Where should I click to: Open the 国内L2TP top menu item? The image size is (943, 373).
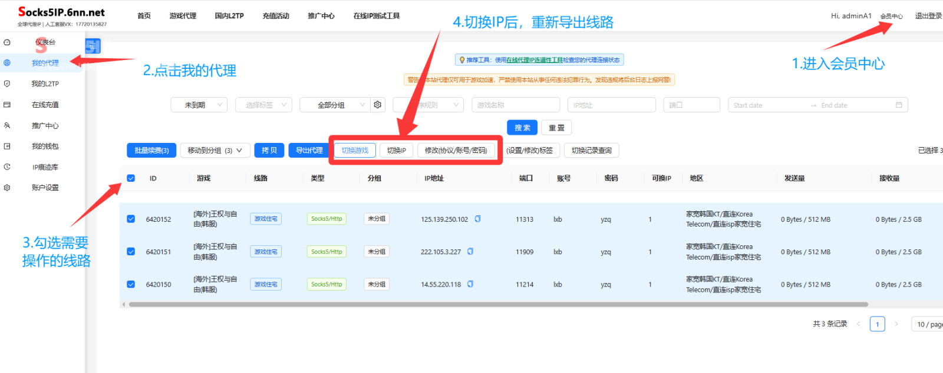[229, 16]
